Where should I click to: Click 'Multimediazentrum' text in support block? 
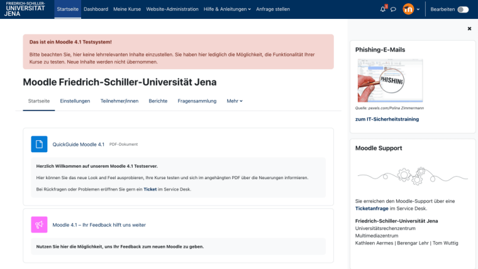[377, 236]
